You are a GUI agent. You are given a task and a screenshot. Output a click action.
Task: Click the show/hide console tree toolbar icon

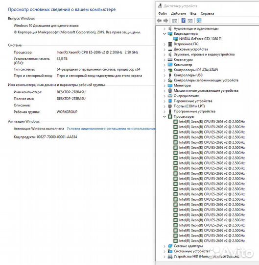[174, 21]
